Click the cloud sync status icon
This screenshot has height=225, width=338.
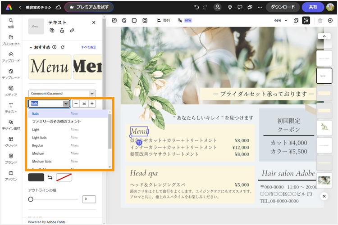point(58,7)
